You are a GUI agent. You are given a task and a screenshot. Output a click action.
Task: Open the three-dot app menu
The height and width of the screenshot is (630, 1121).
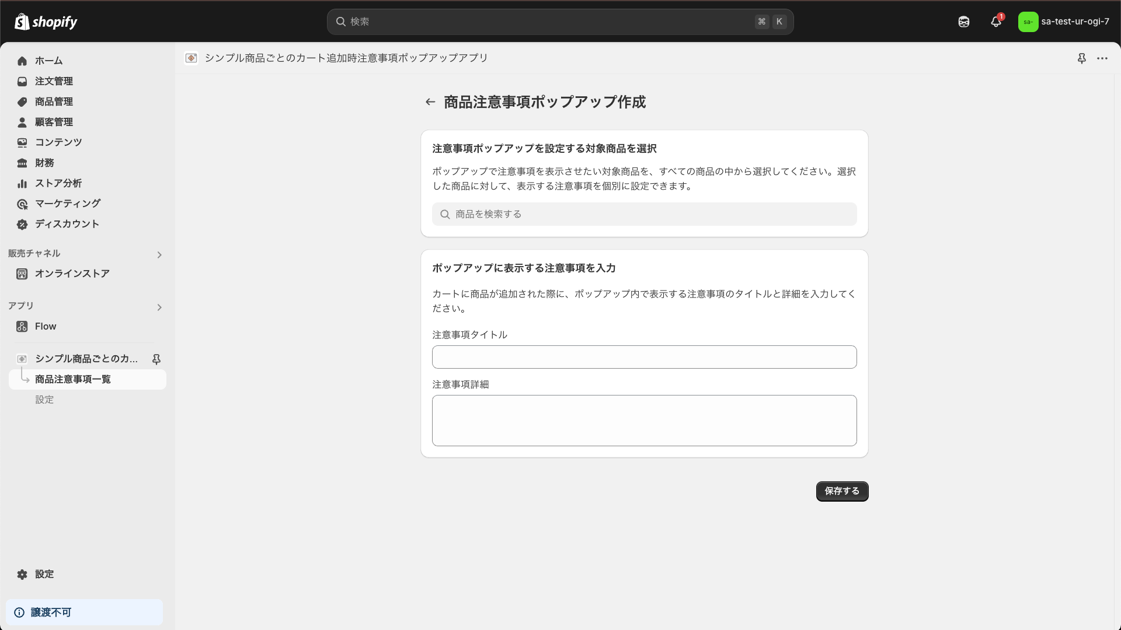pos(1102,58)
